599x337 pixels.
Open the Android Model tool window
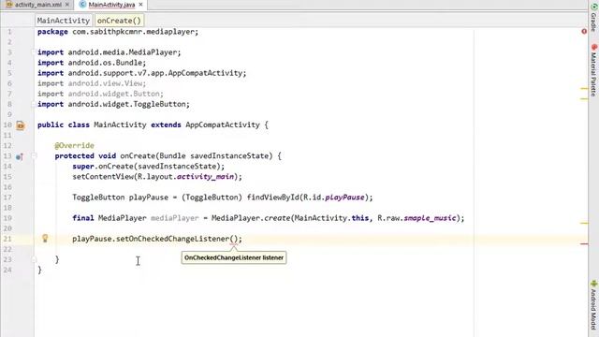click(x=593, y=306)
